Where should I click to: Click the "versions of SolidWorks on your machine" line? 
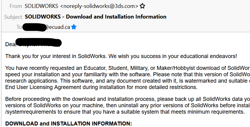(x=127, y=105)
